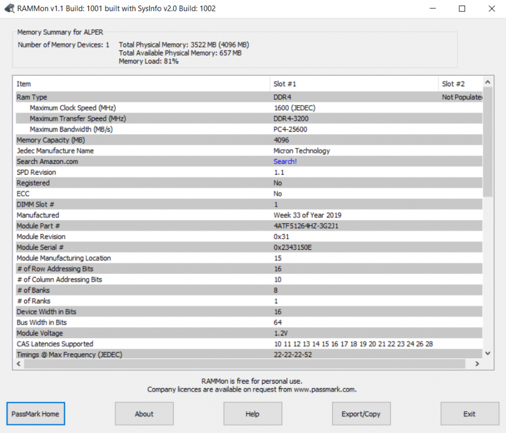This screenshot has width=506, height=433.
Task: Click the vertical scrollbar down arrow
Action: coord(487,353)
